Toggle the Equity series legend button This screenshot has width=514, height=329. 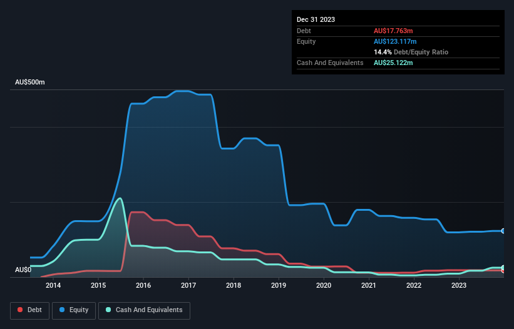click(x=74, y=310)
